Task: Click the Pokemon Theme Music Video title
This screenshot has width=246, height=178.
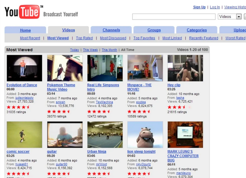Action: (x=61, y=87)
